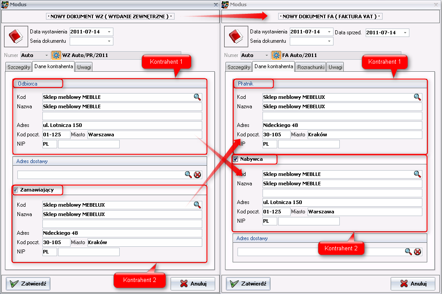Image resolution: width=442 pixels, height=294 pixels.
Task: Expand Seria dokumentu dropdown in WZ window
Action: coord(109,41)
